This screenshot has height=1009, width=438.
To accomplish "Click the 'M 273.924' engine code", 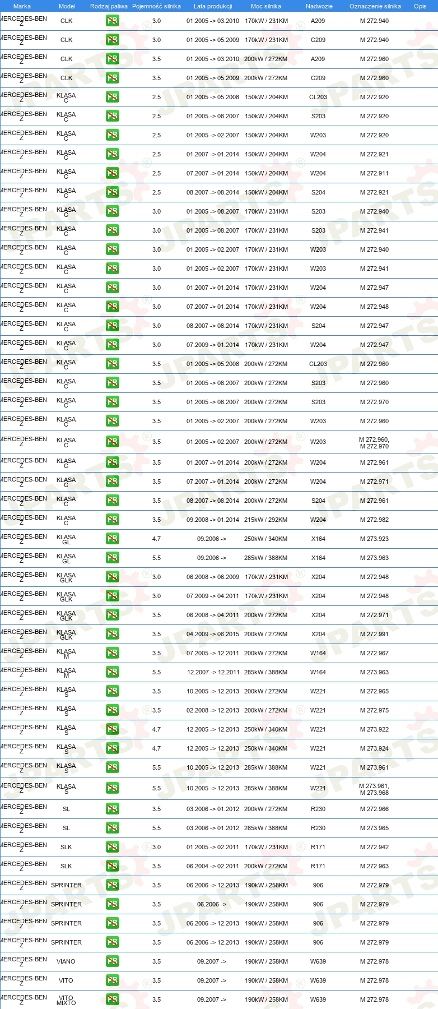I will click(374, 749).
